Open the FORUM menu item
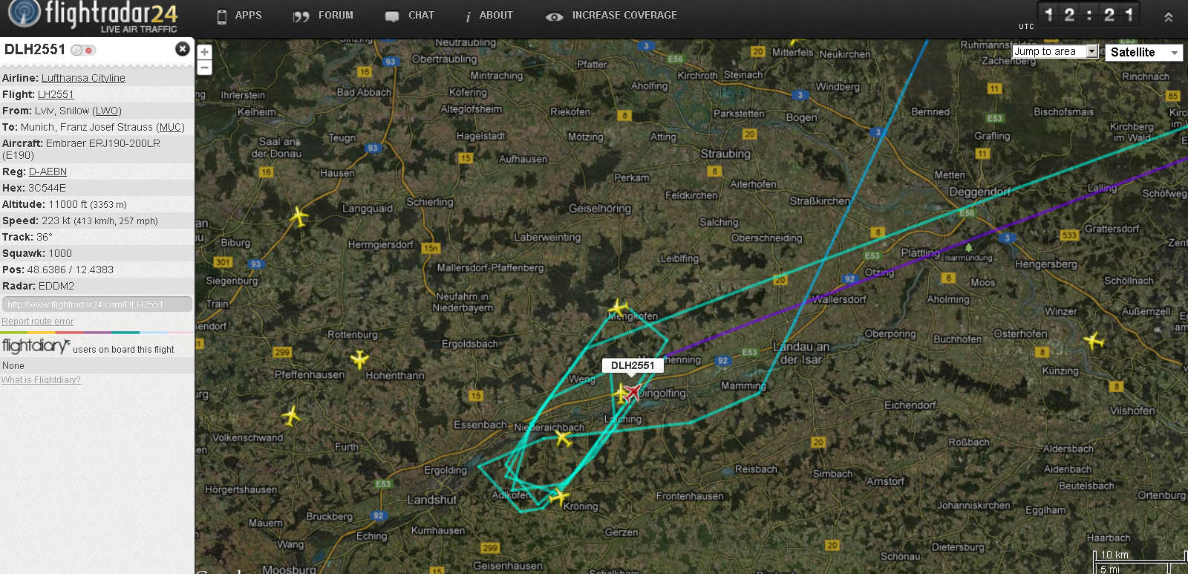Image resolution: width=1188 pixels, height=574 pixels. [x=324, y=16]
